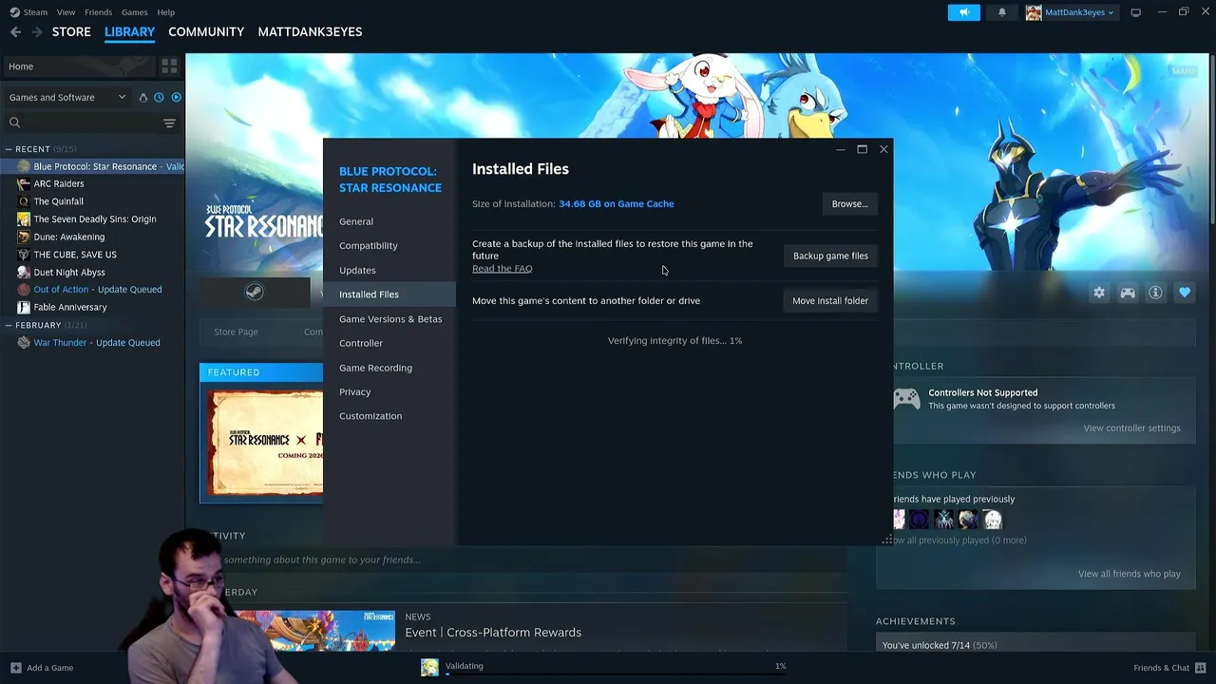Click View controller settings link
Image resolution: width=1216 pixels, height=684 pixels.
tap(1131, 427)
